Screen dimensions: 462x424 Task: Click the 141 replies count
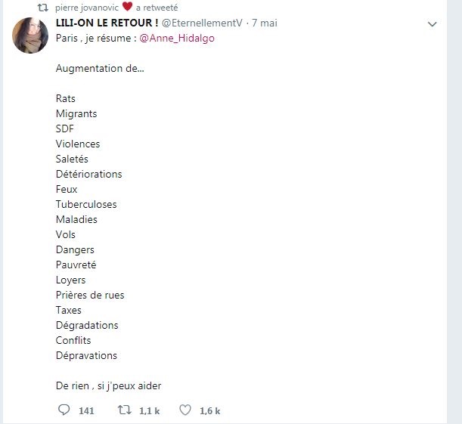point(86,411)
